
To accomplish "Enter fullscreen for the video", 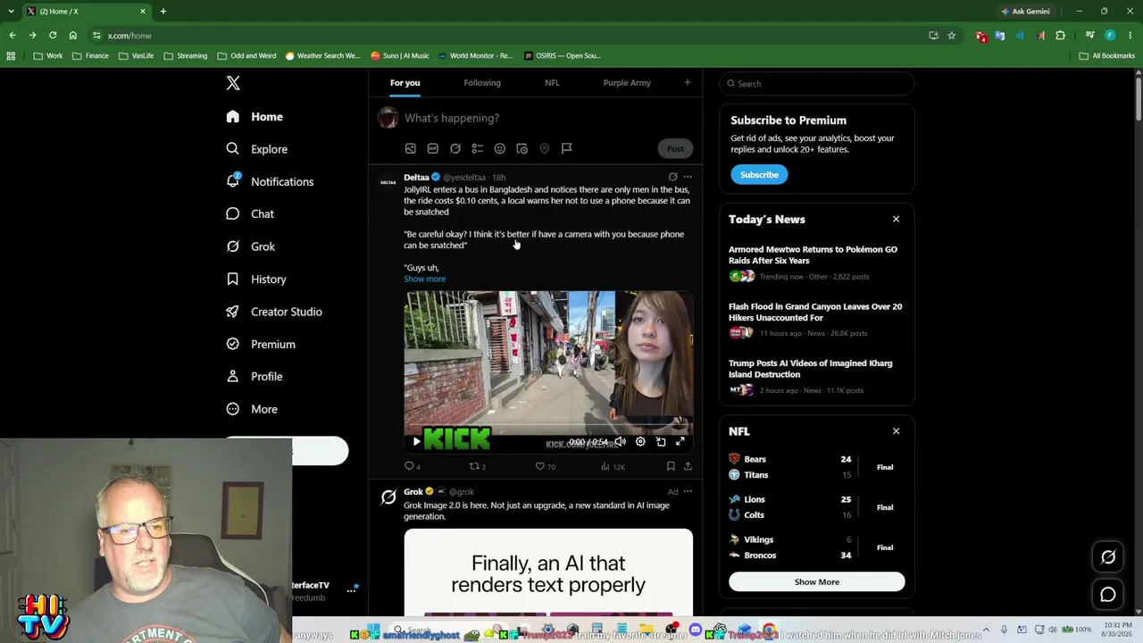I will (x=680, y=441).
